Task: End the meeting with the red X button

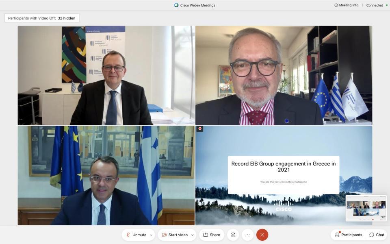Action: point(262,235)
